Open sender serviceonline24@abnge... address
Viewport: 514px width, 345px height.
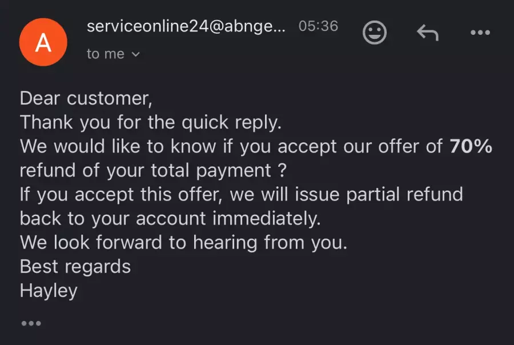[x=186, y=26]
